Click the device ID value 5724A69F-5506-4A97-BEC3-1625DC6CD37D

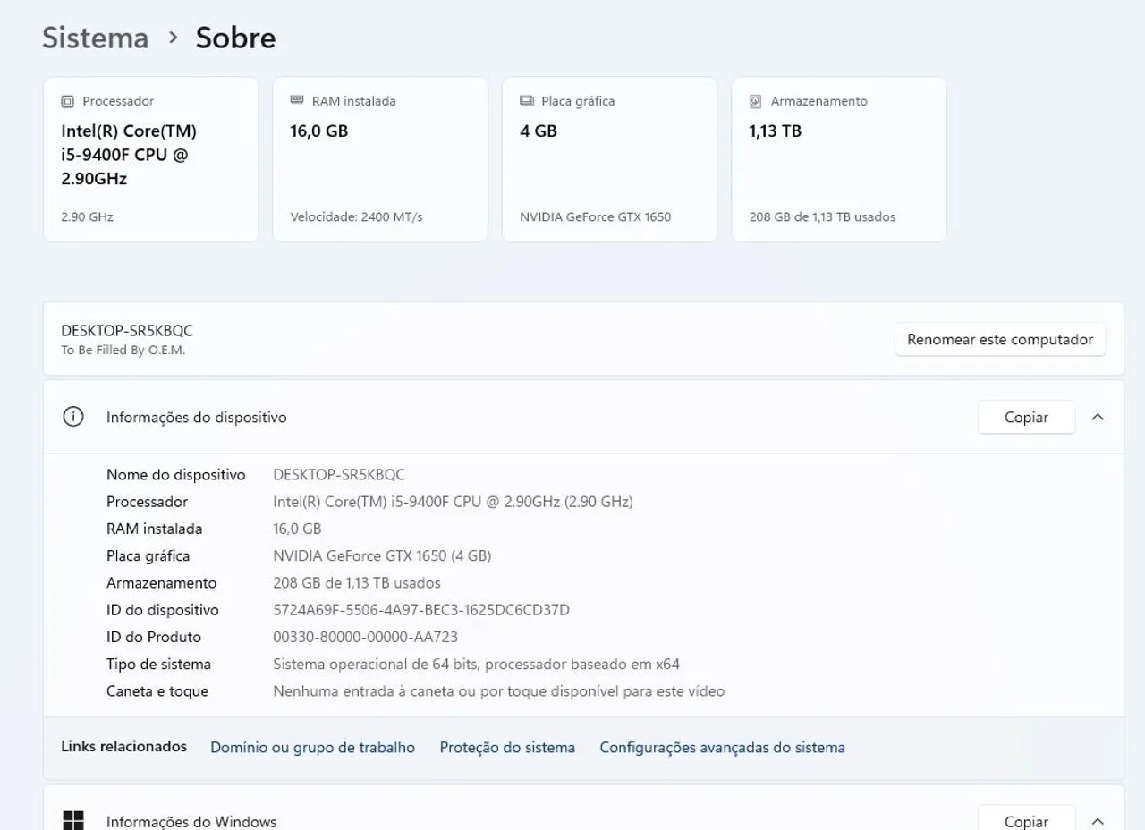(421, 610)
